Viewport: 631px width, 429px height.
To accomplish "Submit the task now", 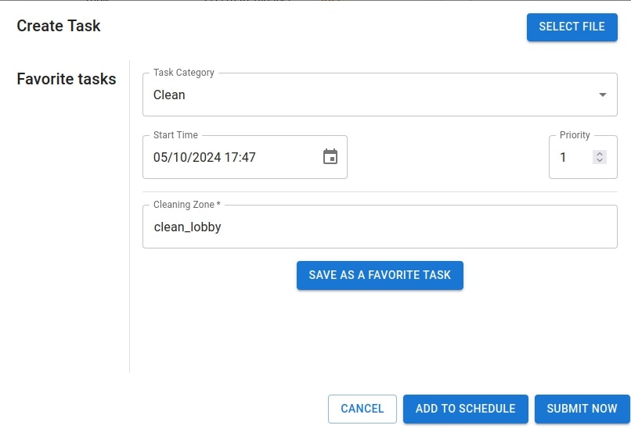I will pos(582,409).
